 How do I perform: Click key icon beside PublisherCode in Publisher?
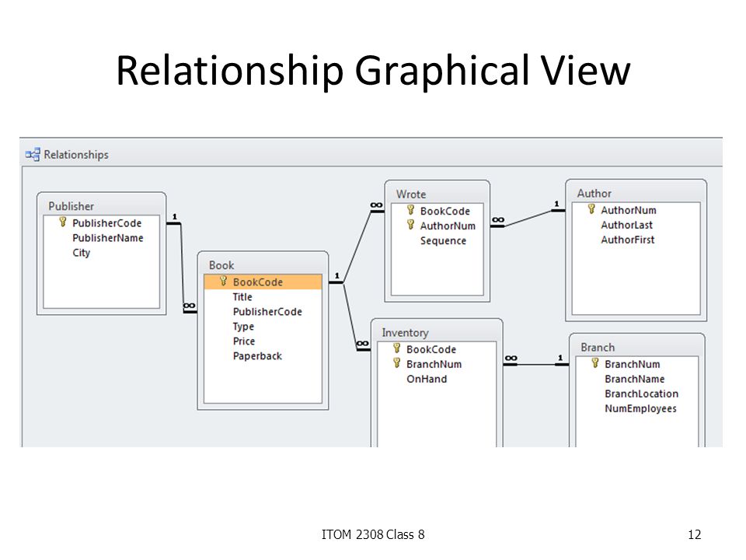point(62,222)
